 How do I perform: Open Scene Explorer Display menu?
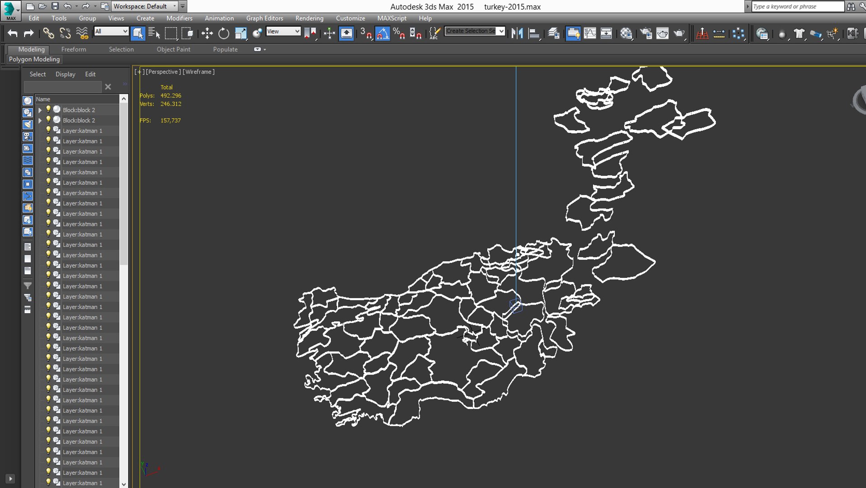coord(66,74)
